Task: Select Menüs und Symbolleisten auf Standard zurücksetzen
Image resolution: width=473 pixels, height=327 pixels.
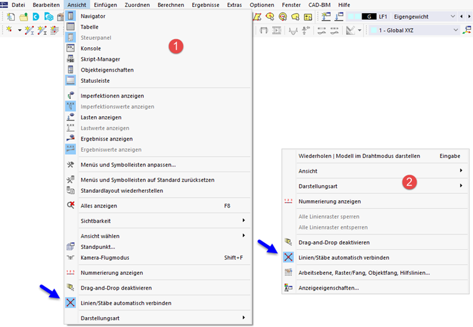Action: tap(157, 180)
